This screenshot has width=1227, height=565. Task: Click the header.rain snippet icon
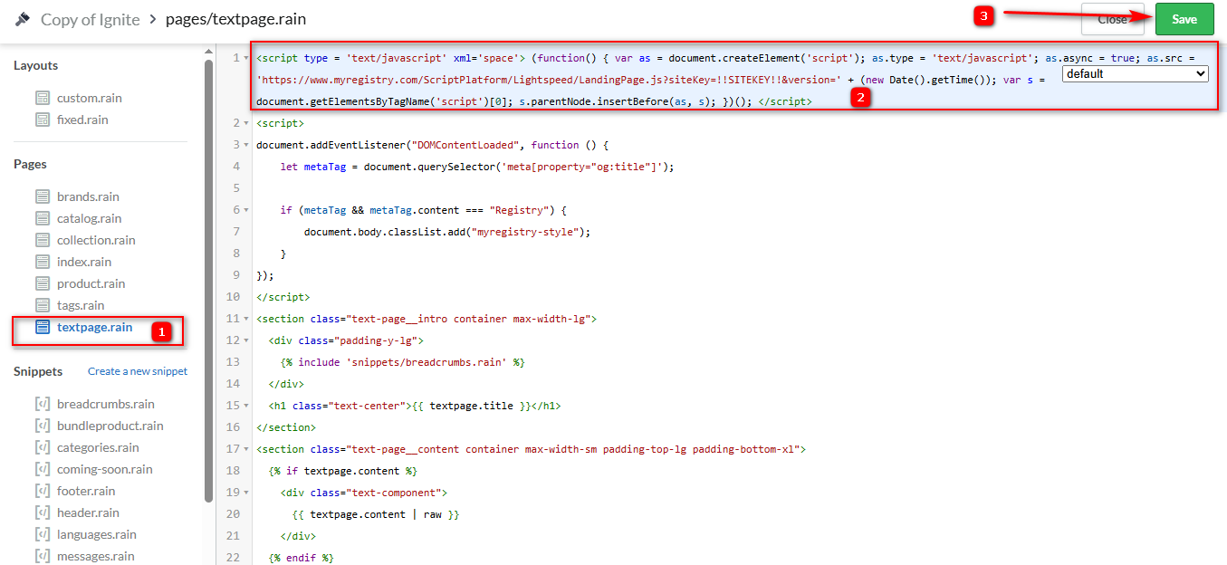pos(43,512)
